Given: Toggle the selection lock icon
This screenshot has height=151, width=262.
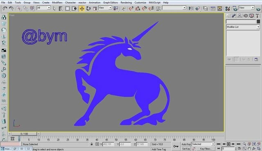Looking at the screenshot, I should (92, 144).
